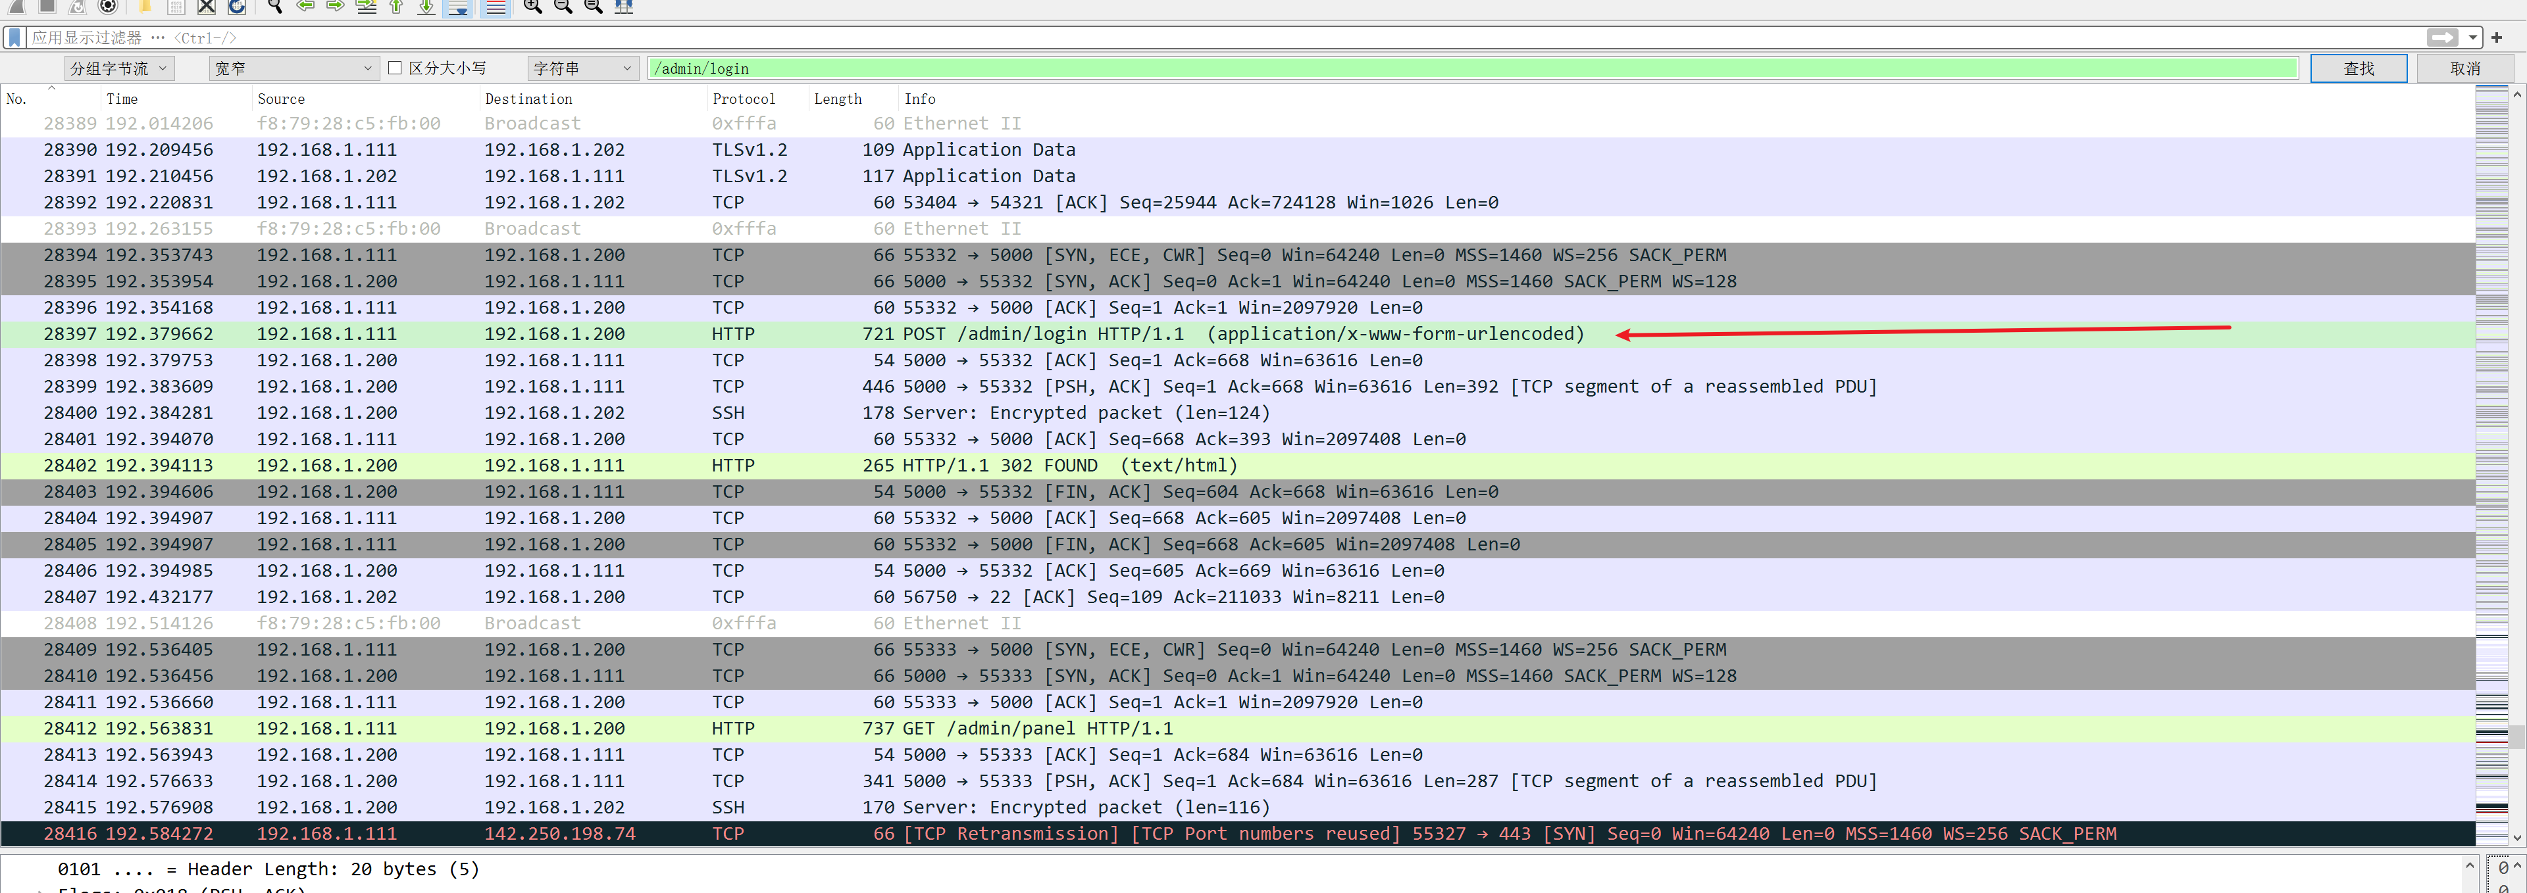Select packet 28389 Ethernet II broadcast
The height and width of the screenshot is (893, 2527).
[1237, 124]
